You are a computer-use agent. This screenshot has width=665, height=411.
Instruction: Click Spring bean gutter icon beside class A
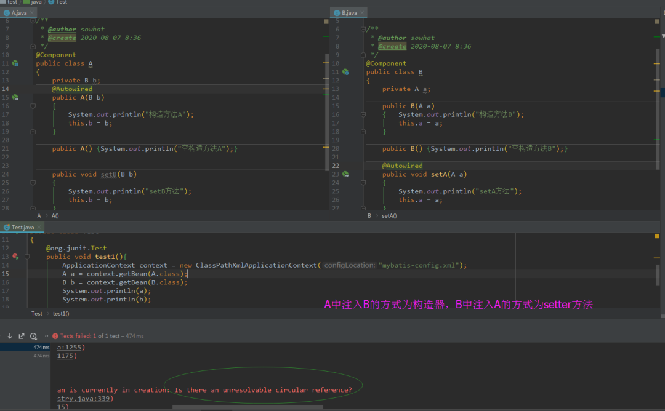[x=15, y=63]
